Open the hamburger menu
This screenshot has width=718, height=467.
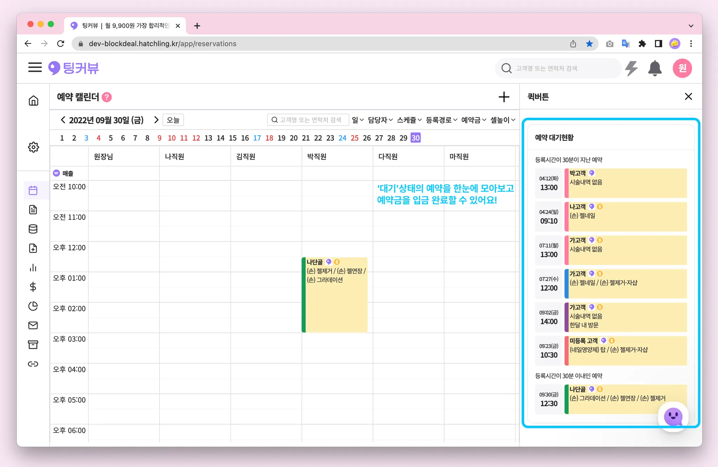35,67
